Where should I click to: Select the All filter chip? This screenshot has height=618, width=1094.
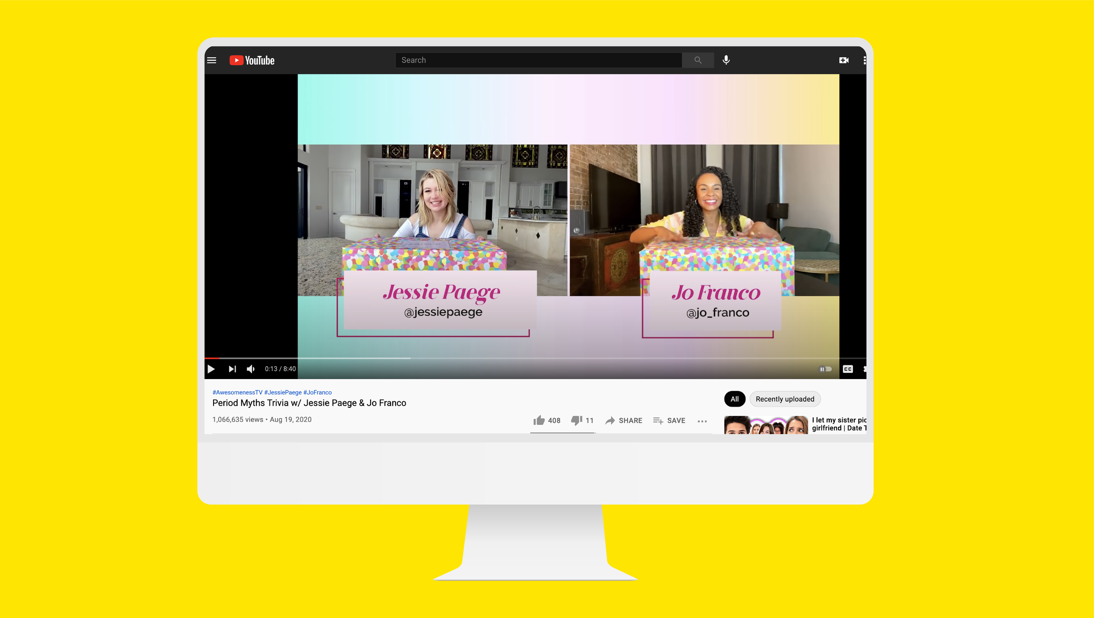point(734,399)
